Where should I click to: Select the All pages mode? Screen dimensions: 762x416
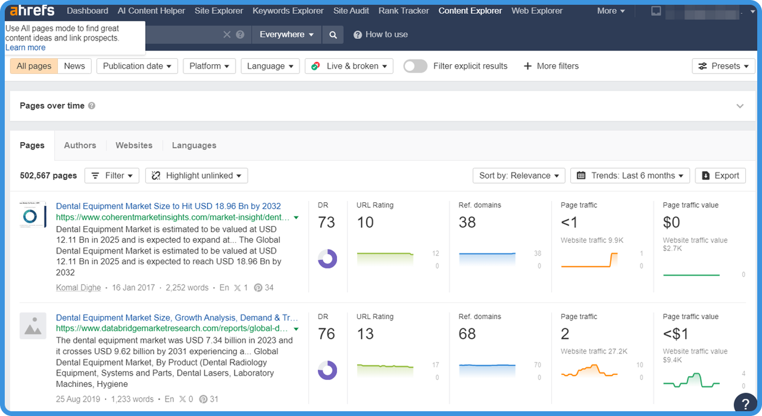[x=34, y=66]
